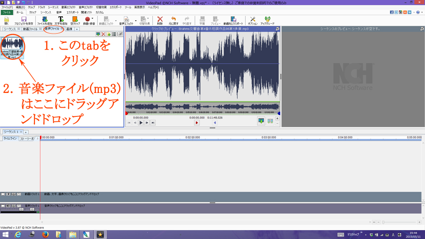Click split clip icon under clip preview
The width and height of the screenshot is (425, 239).
click(x=270, y=121)
